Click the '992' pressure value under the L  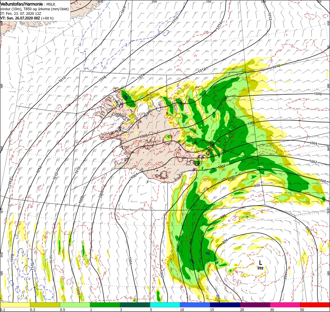click(x=260, y=268)
